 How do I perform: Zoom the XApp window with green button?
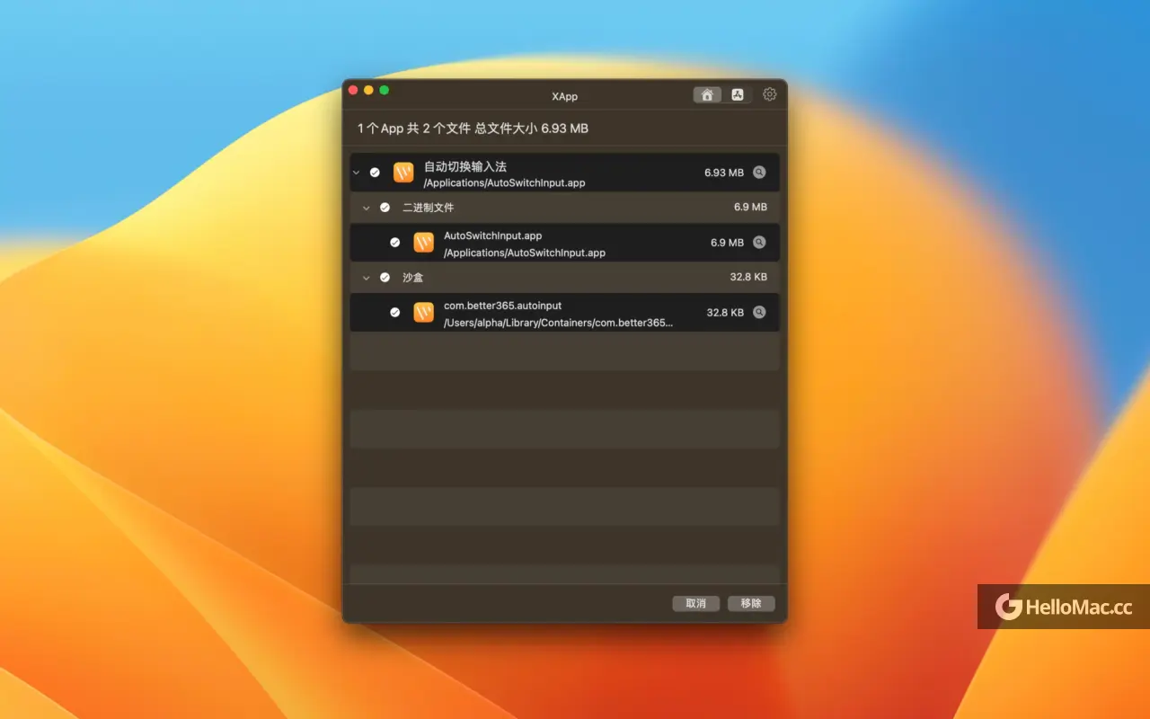click(384, 90)
